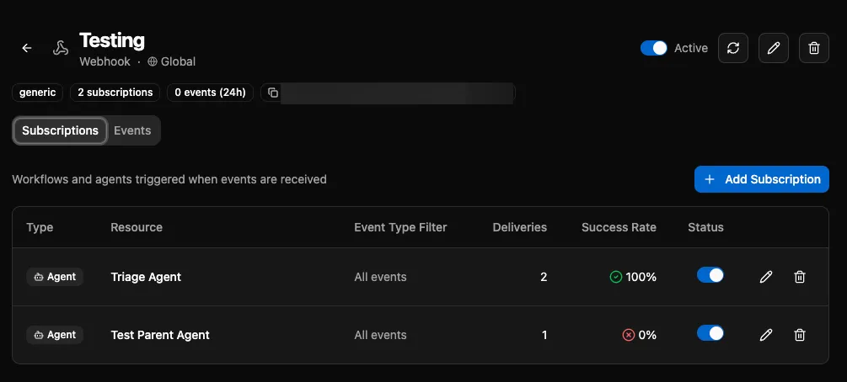Click the refresh icon button
847x382 pixels.
click(x=733, y=48)
